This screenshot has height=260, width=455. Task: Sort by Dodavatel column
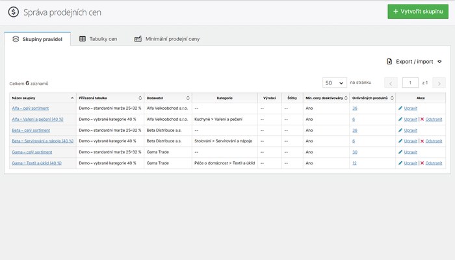tap(168, 98)
